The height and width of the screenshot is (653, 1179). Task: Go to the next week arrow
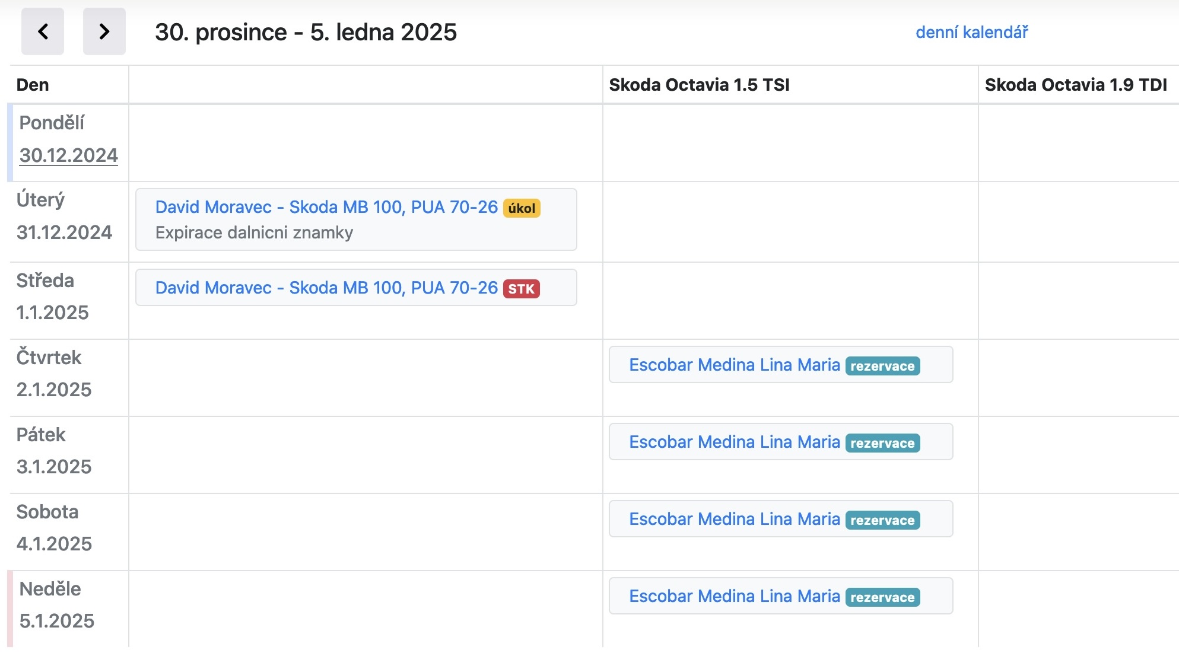coord(104,31)
